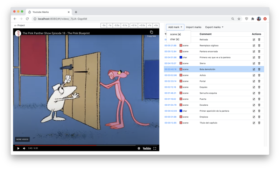This screenshot has width=280, height=169.
Task: Enter fullscreen in the video player
Action: [x=155, y=148]
